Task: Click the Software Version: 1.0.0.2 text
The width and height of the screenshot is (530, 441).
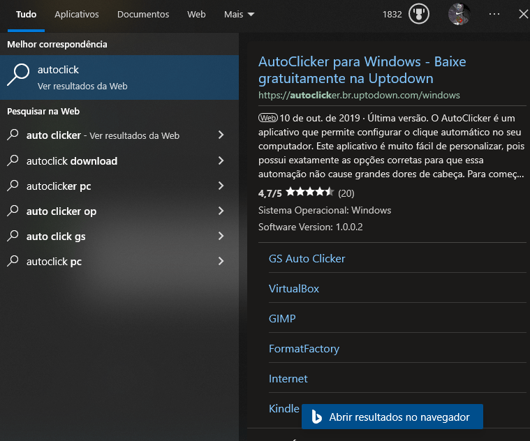Action: (x=310, y=227)
